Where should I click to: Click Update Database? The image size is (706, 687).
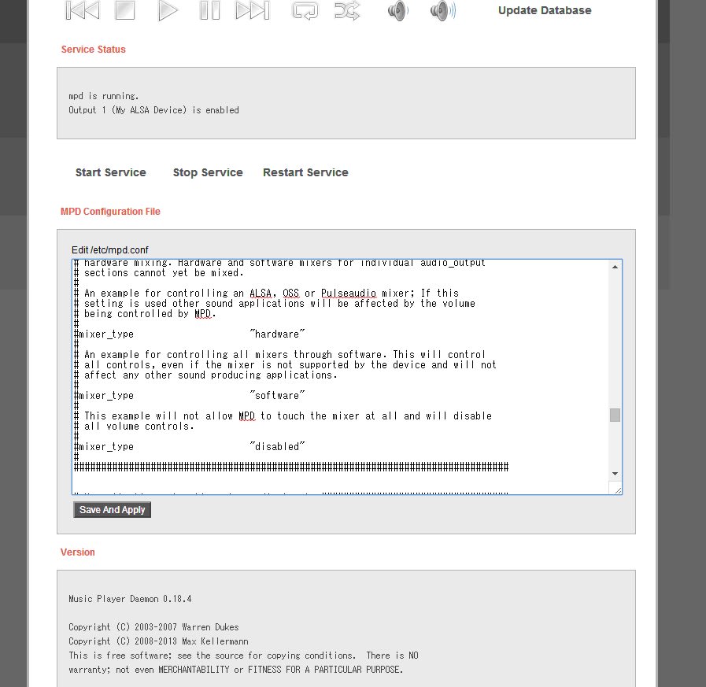[545, 10]
